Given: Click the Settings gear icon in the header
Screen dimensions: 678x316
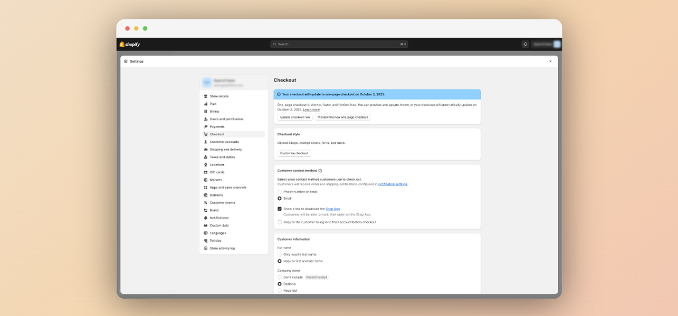Looking at the screenshot, I should (x=126, y=62).
